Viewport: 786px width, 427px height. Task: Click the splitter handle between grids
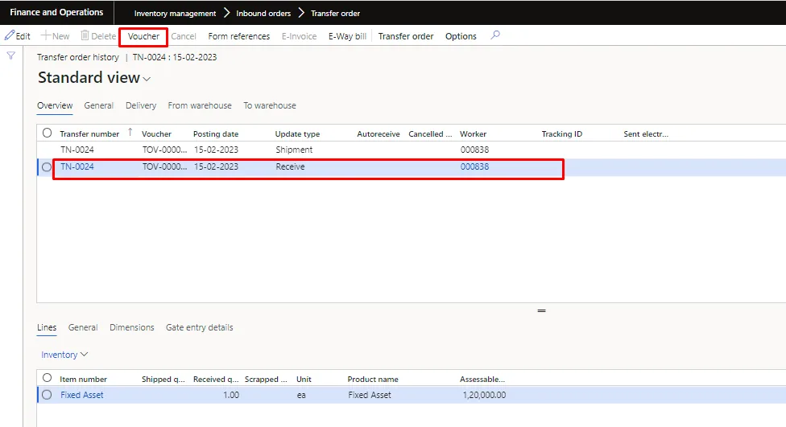(541, 311)
